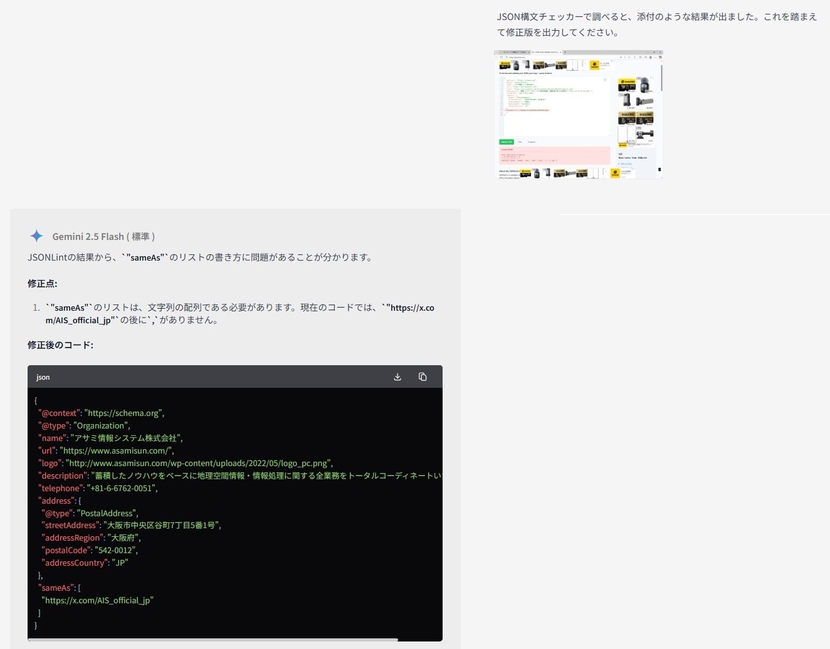Click the 修正後のコード heading
Screen dimensions: 830x649
[x=60, y=345]
